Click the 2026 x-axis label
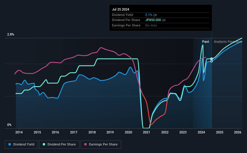The image size is (247, 153). coord(238,132)
